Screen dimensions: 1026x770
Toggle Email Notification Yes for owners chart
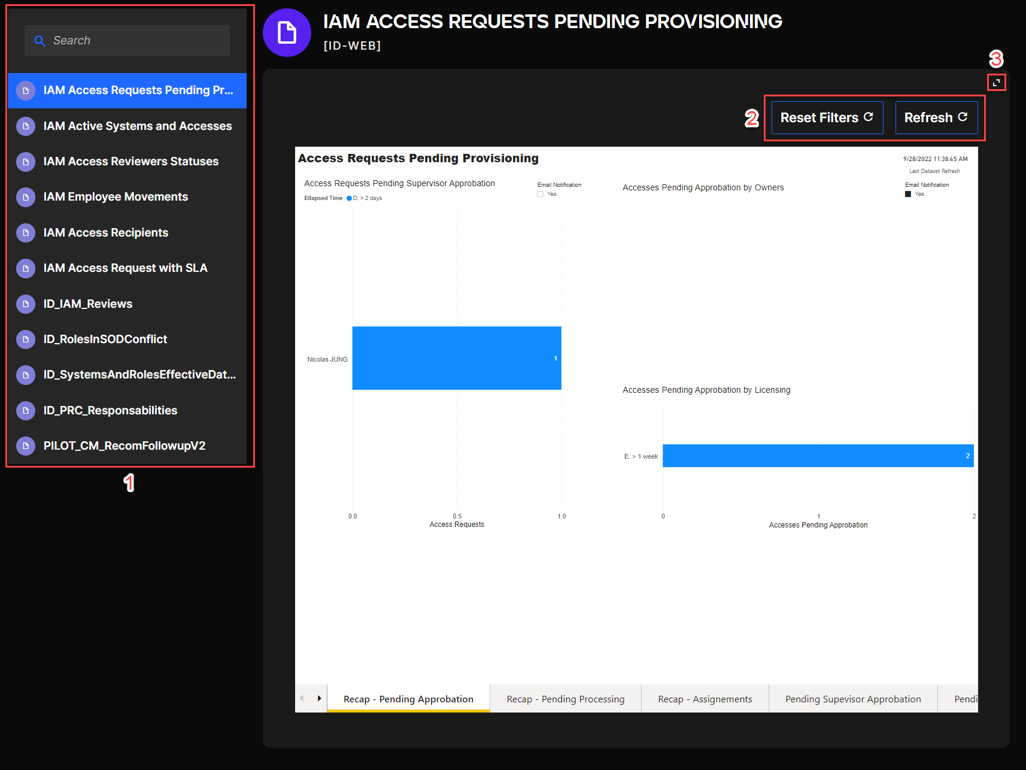[x=908, y=194]
